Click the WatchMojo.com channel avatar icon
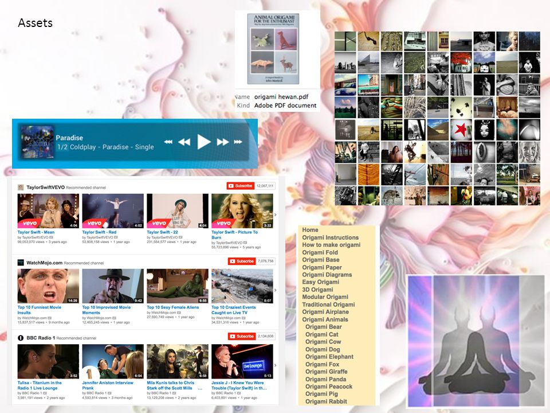Viewport: 550px width, 413px height. pyautogui.click(x=21, y=262)
